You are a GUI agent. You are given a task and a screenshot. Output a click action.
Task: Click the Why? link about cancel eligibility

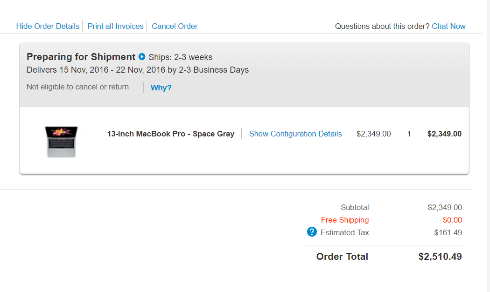coord(161,88)
